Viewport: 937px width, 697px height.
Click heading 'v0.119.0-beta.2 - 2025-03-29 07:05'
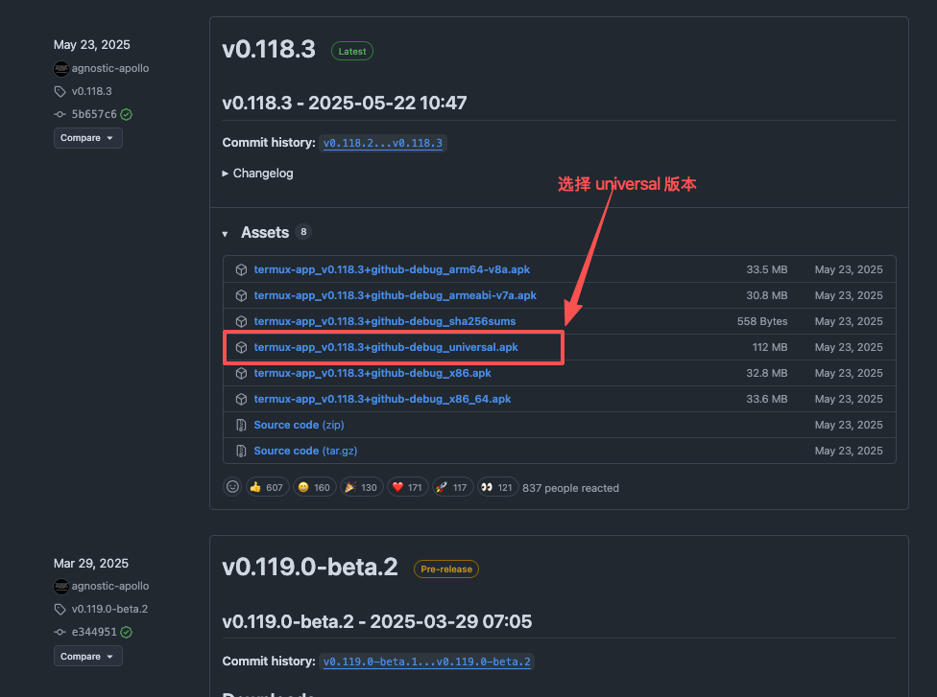coord(377,622)
